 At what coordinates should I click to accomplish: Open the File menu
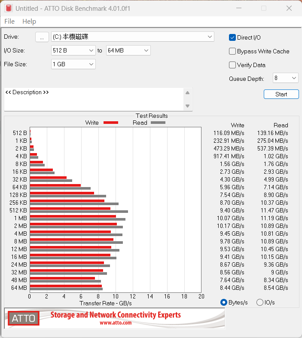coord(9,22)
